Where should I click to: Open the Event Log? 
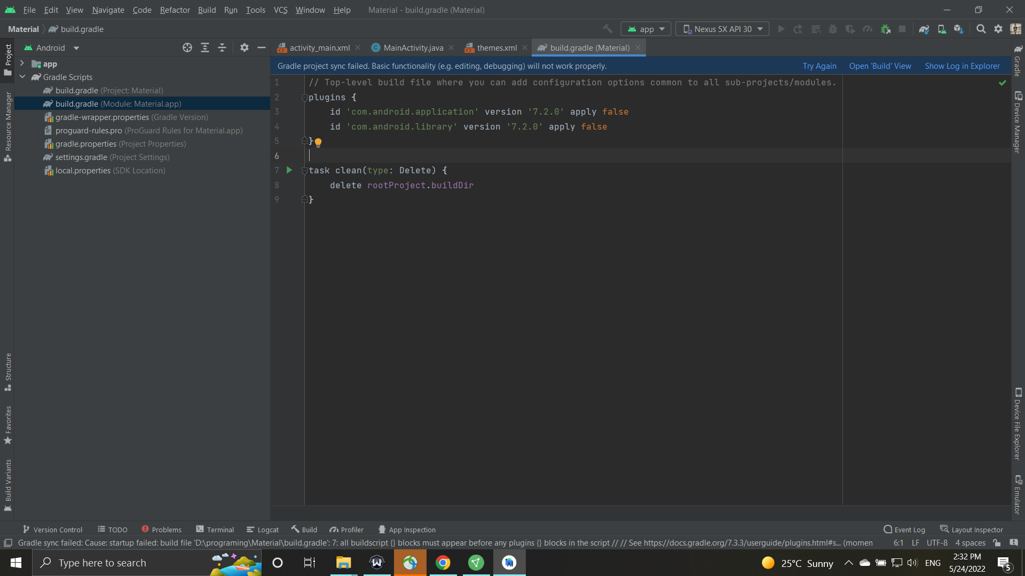point(904,529)
